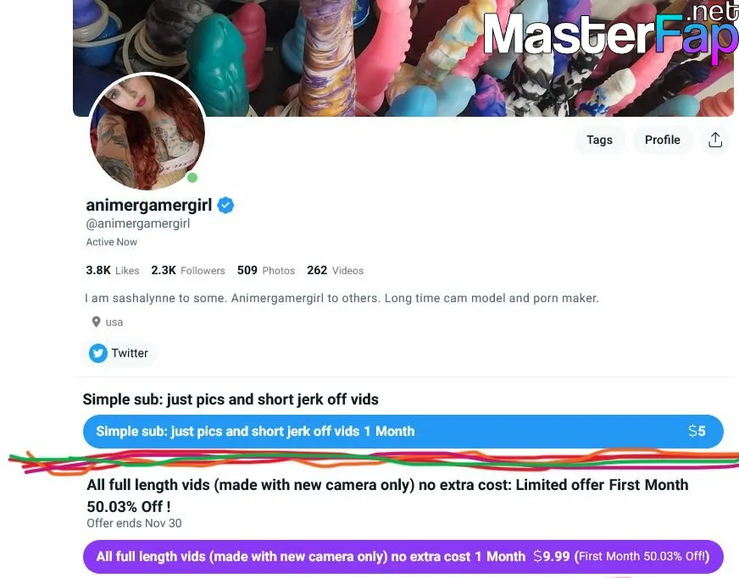Open the Tags button

tap(599, 140)
